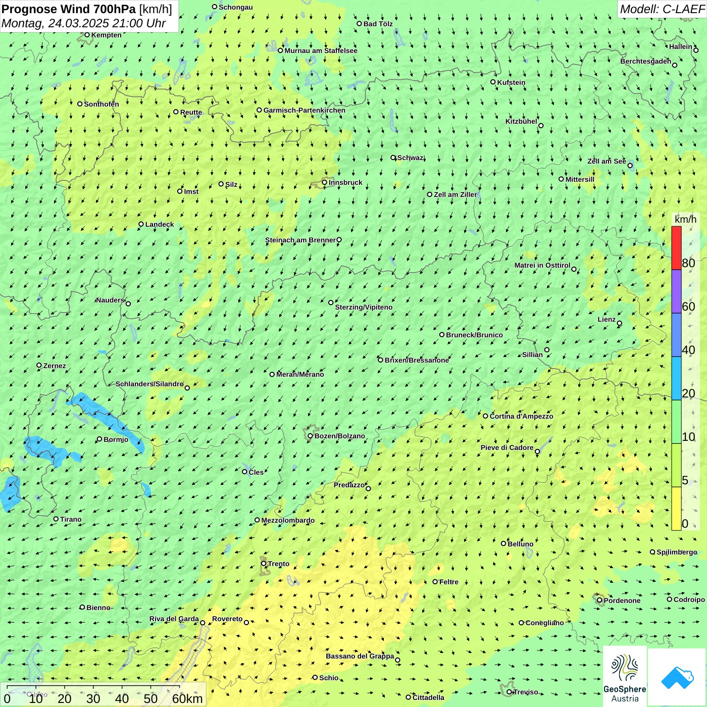Click the 'Murnau am Staffelsee' label
Viewport: 707px width, 707px height.
321,50
